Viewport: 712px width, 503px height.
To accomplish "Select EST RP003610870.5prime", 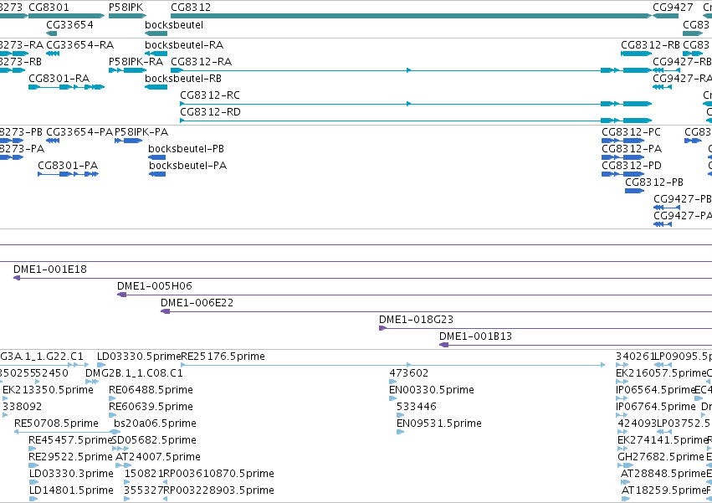I will [x=219, y=475].
